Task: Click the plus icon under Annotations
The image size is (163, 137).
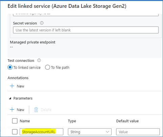Action: [x=12, y=86]
